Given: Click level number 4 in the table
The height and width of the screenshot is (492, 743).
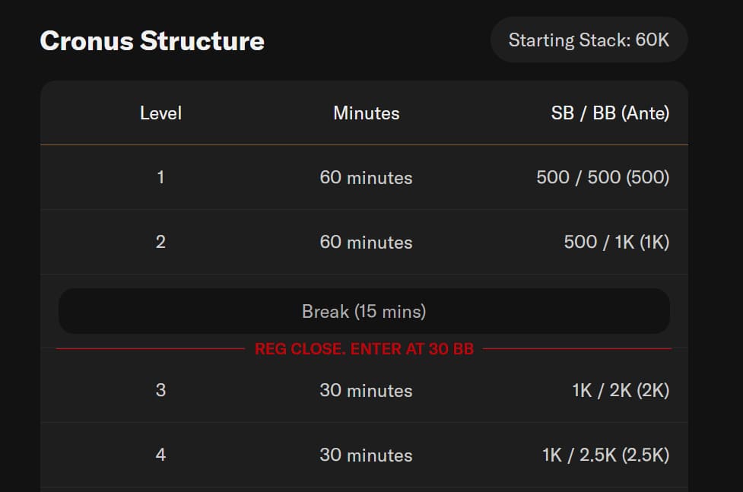Looking at the screenshot, I should click(160, 455).
